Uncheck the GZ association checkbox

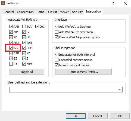[x=11, y=58]
